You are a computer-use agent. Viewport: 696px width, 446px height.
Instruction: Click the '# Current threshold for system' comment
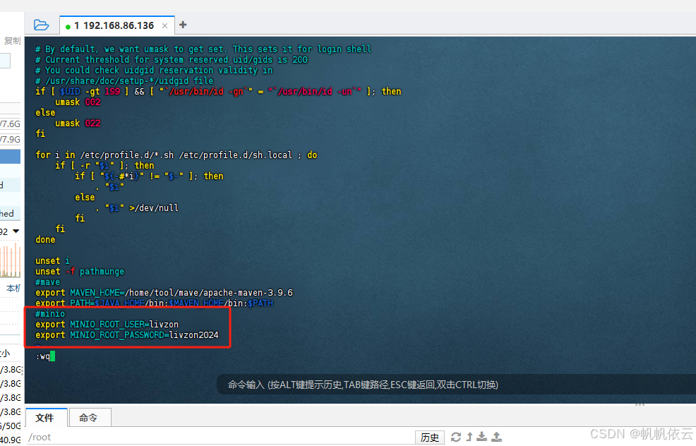point(172,60)
